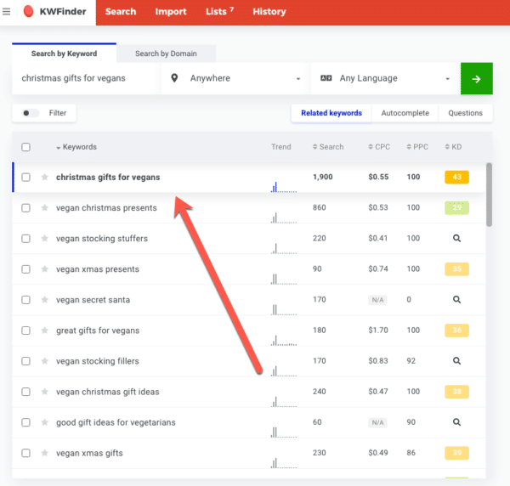Check the 'vegan secret santa' checkbox
Screen dimensions: 510x486
click(x=26, y=300)
